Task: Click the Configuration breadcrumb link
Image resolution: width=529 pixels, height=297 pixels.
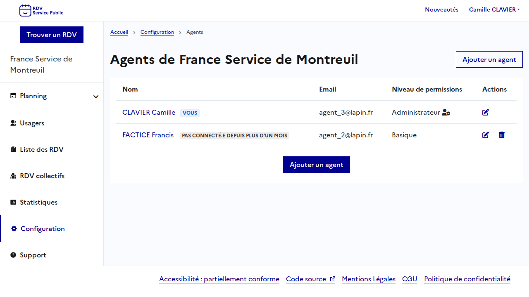Action: (x=157, y=32)
